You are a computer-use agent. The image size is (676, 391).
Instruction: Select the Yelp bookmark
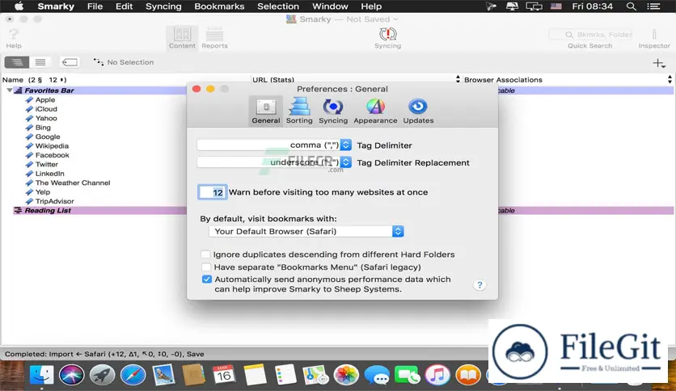[x=43, y=192]
